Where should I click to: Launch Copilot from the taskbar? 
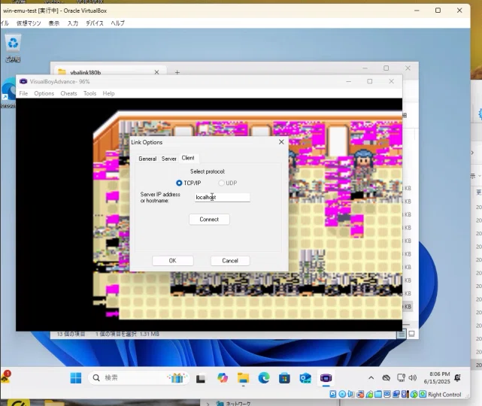(223, 377)
